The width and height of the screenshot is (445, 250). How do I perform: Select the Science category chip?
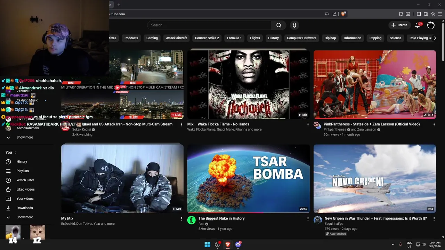pyautogui.click(x=395, y=38)
